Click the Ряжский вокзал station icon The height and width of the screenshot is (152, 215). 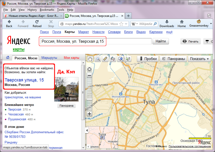point(156,82)
